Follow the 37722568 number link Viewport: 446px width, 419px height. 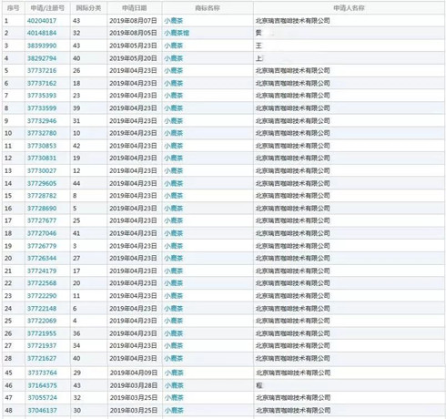[42, 283]
